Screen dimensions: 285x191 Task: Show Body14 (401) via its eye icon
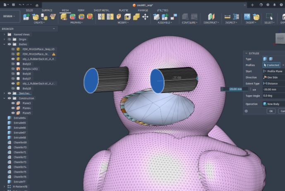click(x=13, y=69)
